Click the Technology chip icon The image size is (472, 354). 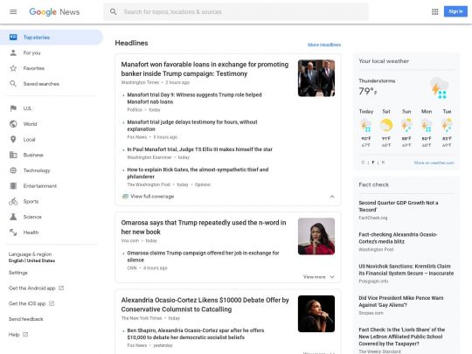point(13,170)
